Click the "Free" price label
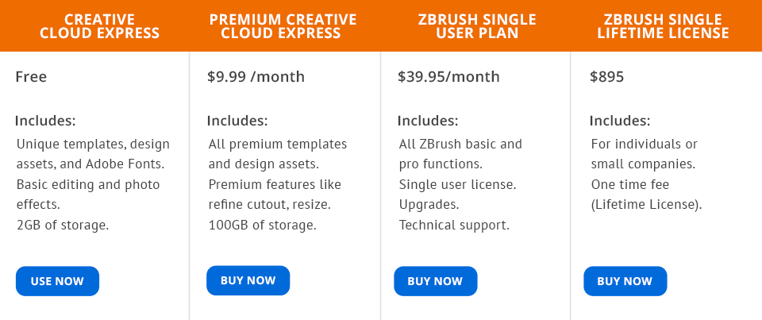 pos(32,77)
